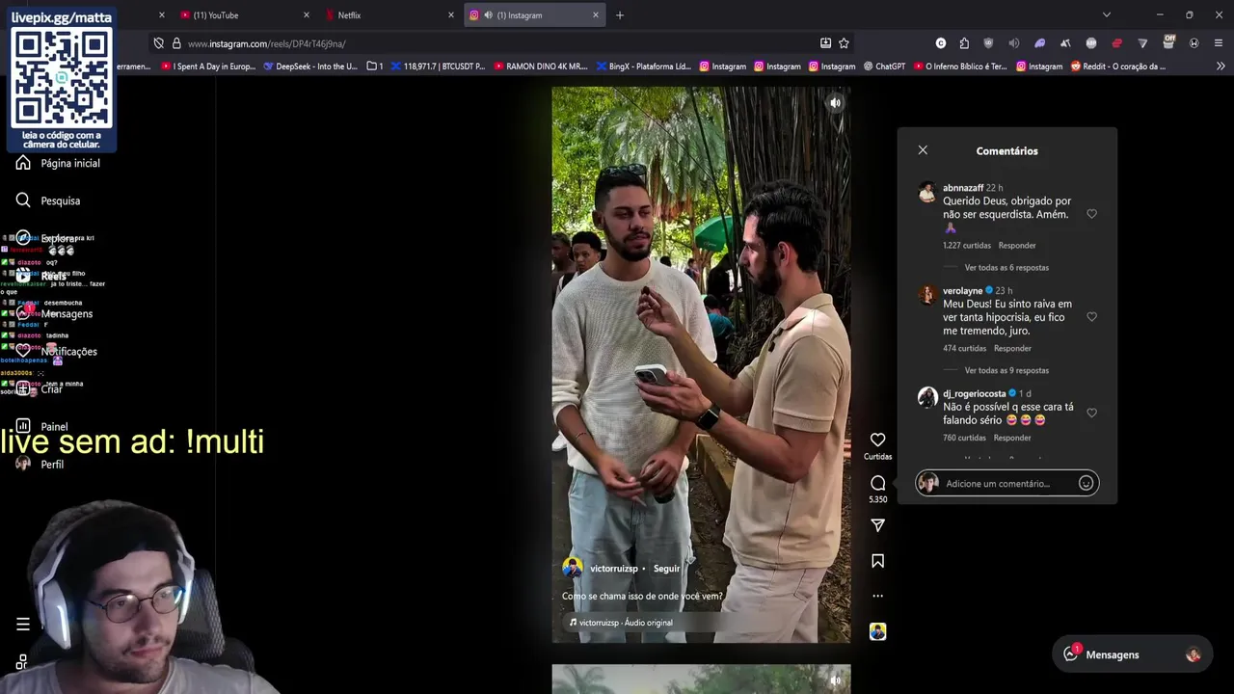The width and height of the screenshot is (1234, 694).
Task: Open RAMON DINO 4K bookmark
Action: pos(541,67)
